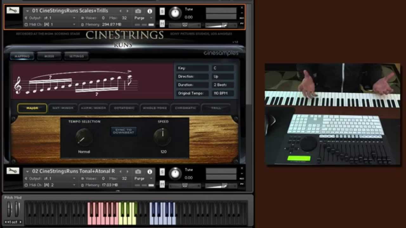Screen dimensions: 406x228
Task: Toggle Mute button on instrument 01
Action: (x=162, y=23)
